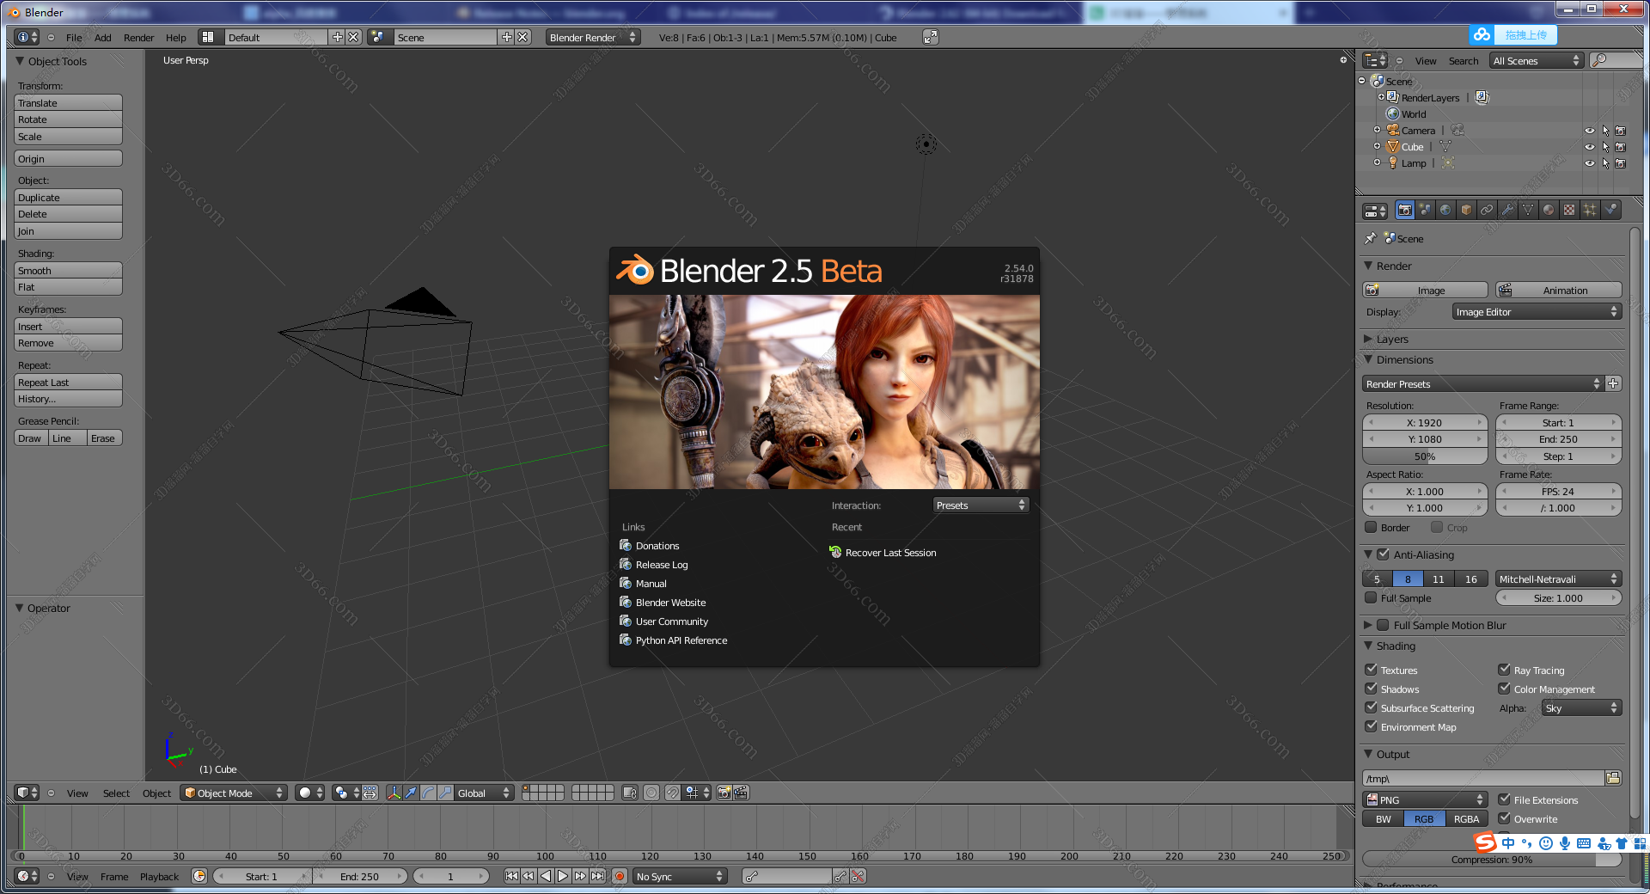Enable the Full Sample checkbox

(x=1371, y=598)
